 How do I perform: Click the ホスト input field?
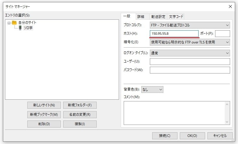(174, 34)
